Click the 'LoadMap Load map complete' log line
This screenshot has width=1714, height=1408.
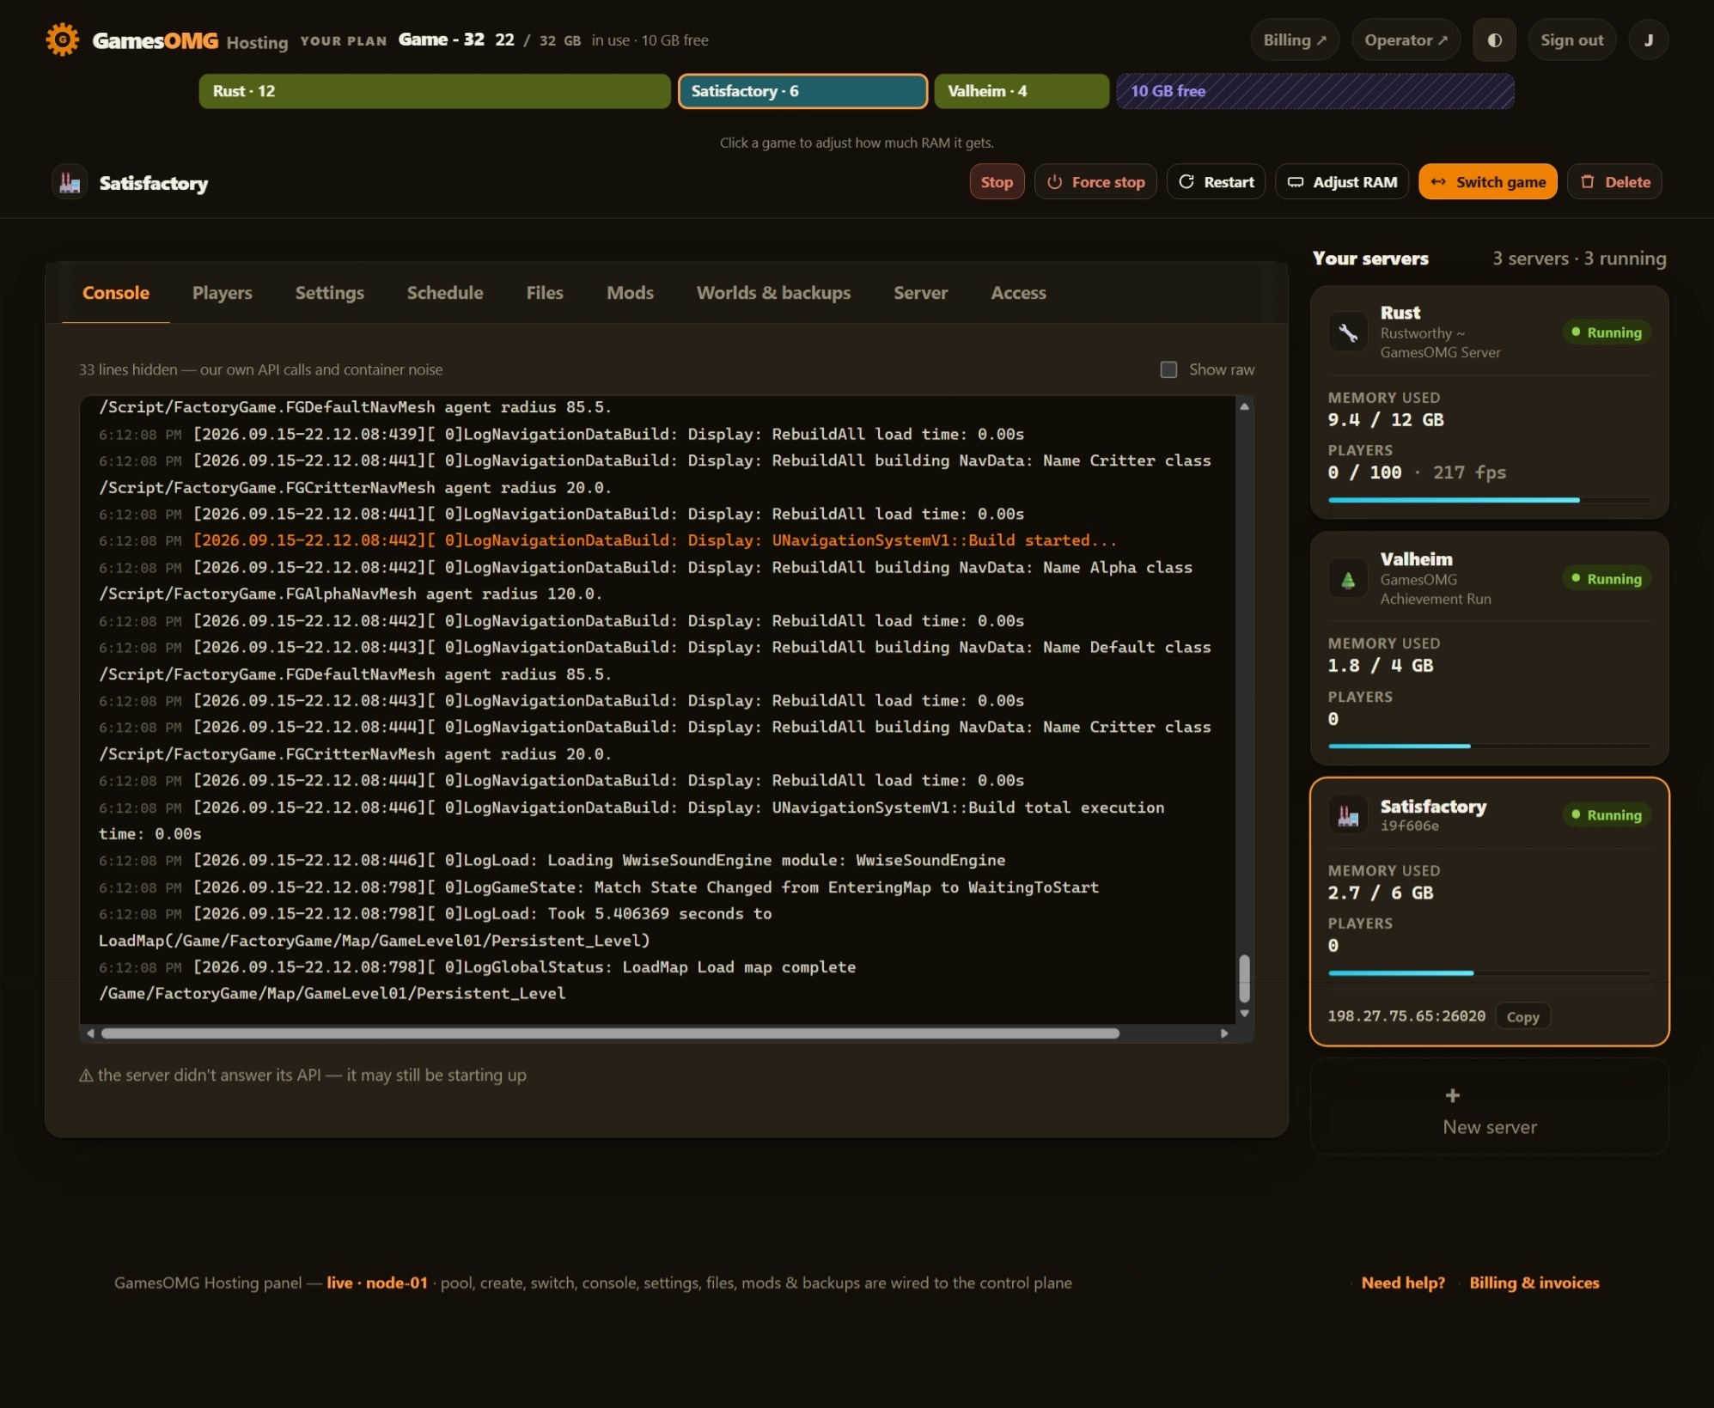(x=524, y=967)
